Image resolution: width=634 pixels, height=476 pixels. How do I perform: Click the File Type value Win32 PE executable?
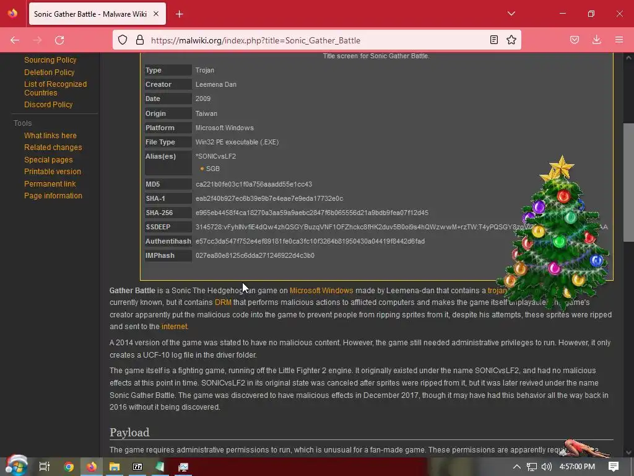coord(237,142)
